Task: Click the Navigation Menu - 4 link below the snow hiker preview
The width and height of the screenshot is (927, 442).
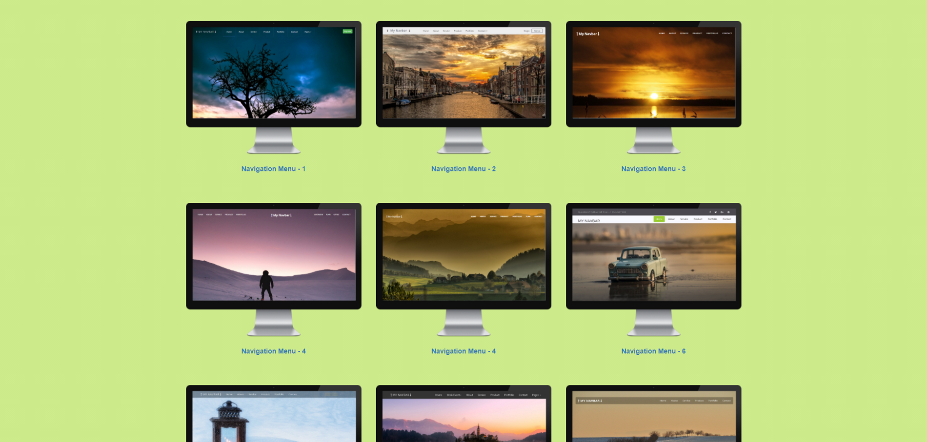Action: pos(273,351)
